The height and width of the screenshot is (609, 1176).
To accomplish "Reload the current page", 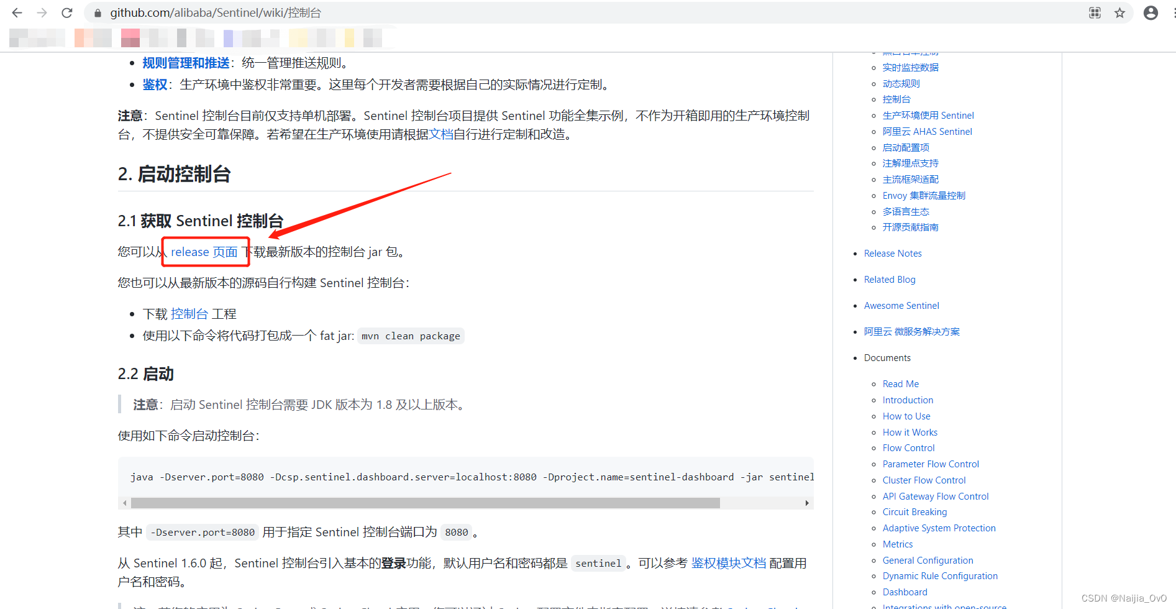I will (67, 12).
